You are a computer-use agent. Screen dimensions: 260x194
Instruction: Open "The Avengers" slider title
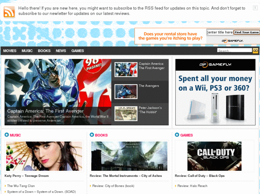click(x=149, y=86)
